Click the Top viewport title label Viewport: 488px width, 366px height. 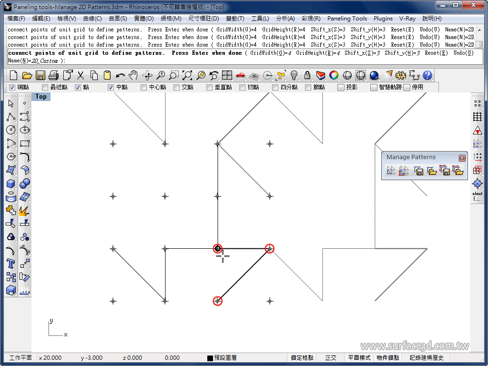coord(41,96)
